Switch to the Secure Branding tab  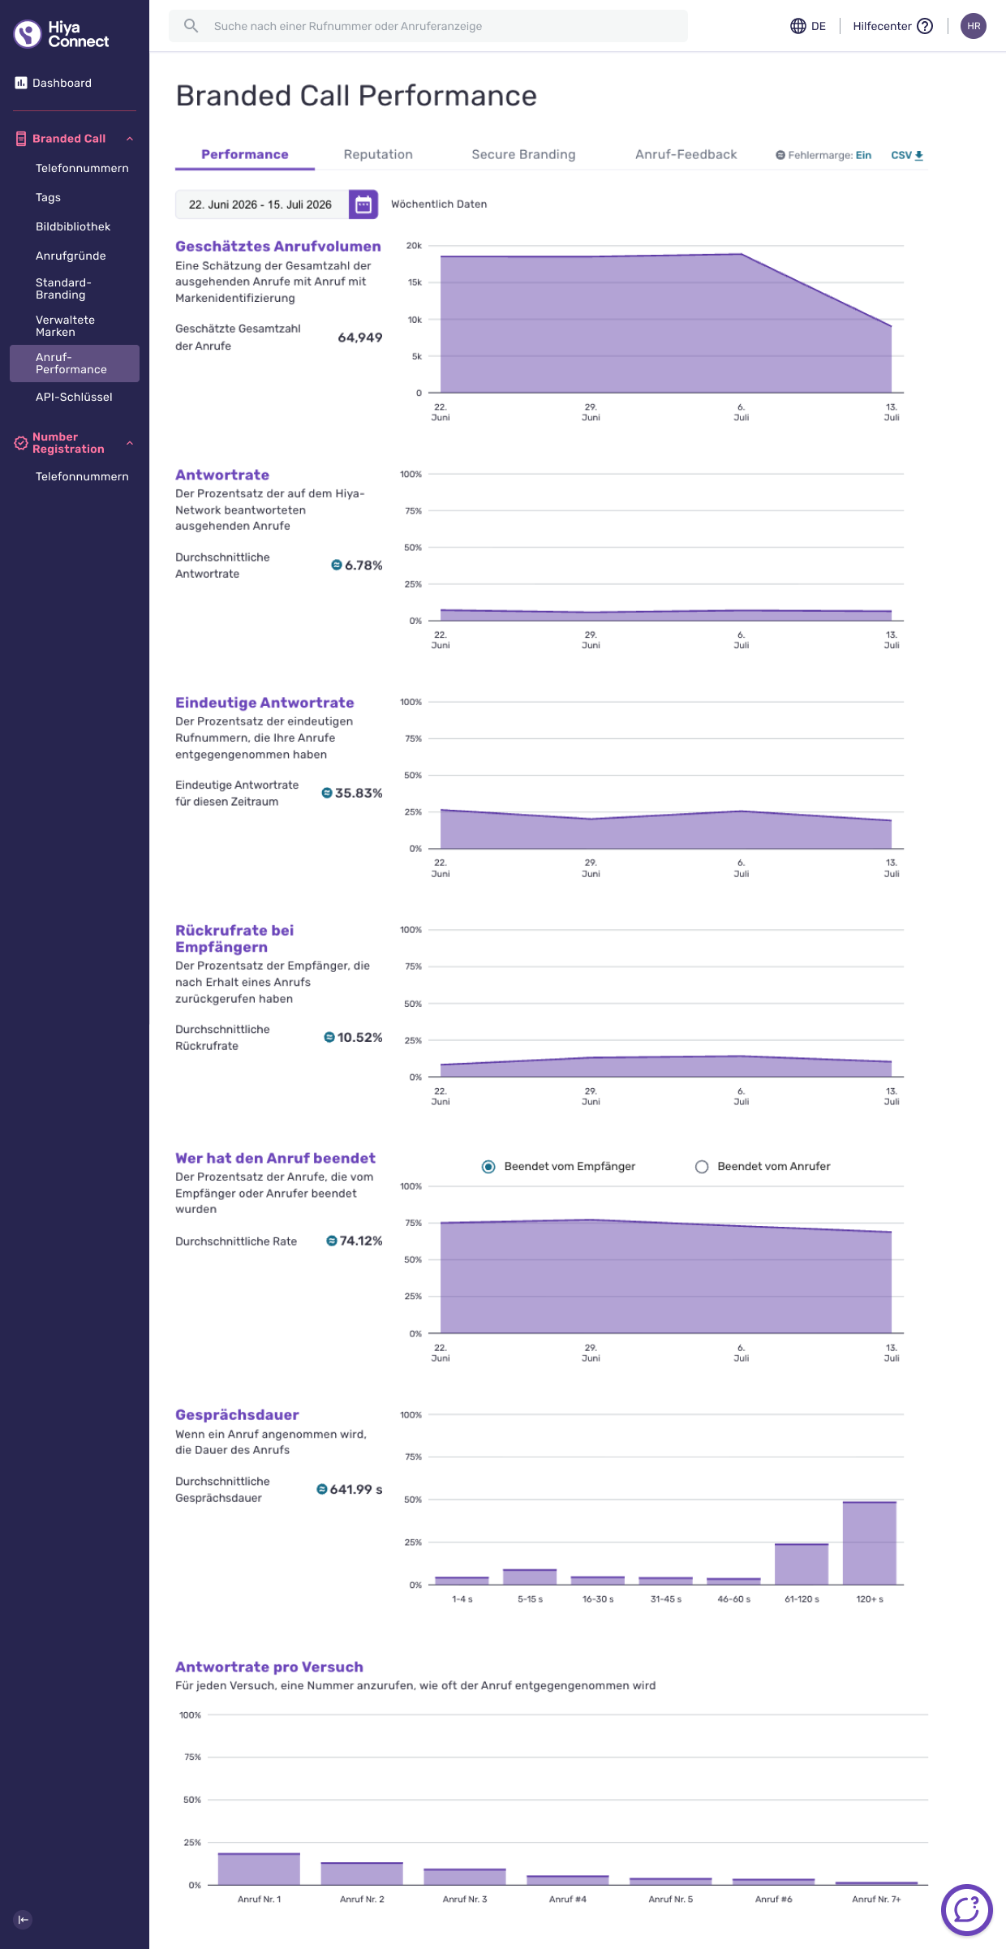[x=523, y=154]
